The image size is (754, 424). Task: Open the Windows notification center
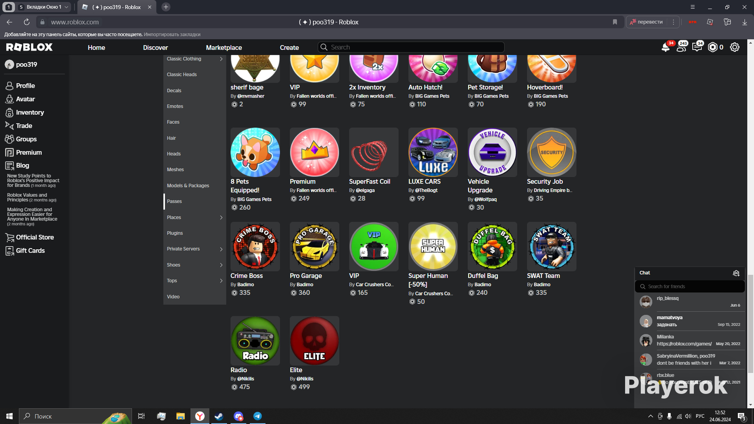pos(742,416)
